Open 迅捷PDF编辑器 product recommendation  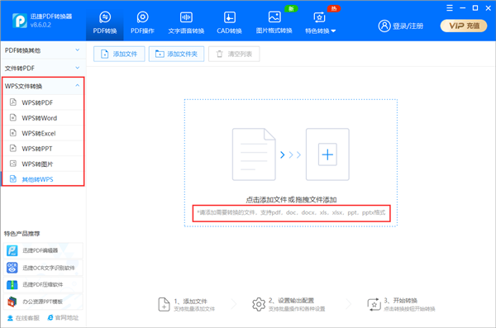(43, 250)
